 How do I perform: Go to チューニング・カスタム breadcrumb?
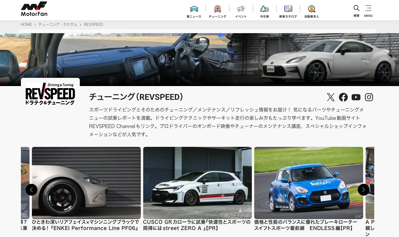click(58, 24)
